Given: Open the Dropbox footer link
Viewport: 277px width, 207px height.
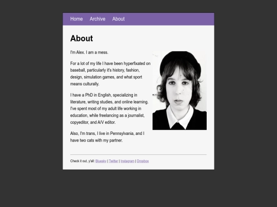Looking at the screenshot, I should tap(143, 161).
